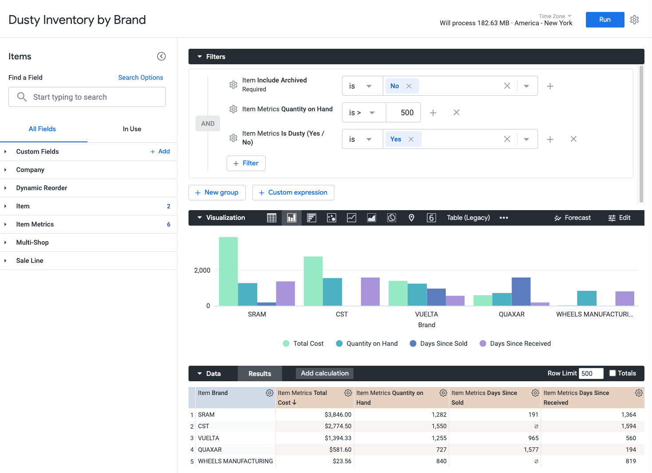This screenshot has height=473, width=652.
Task: Open the pie chart visualization
Action: (391, 218)
